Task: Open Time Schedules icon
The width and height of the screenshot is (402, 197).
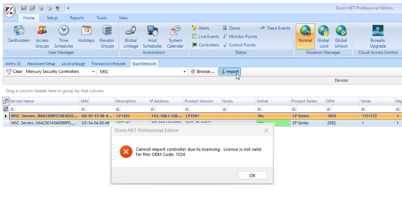Action: click(x=64, y=35)
